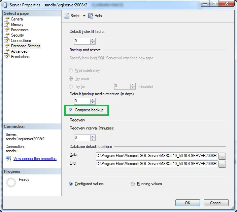The image size is (237, 212).
Task: Increase the Try for minutes value
Action: pyautogui.click(x=133, y=85)
